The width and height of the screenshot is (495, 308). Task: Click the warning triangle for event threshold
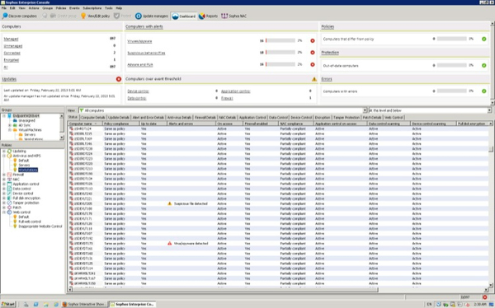pyautogui.click(x=314, y=79)
